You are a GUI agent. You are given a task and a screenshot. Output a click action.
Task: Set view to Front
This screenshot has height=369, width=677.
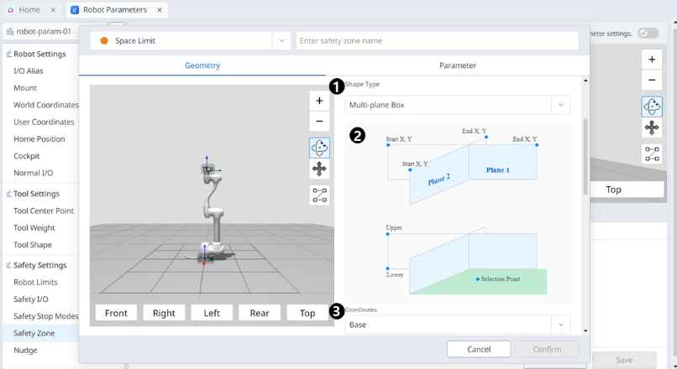pyautogui.click(x=116, y=313)
